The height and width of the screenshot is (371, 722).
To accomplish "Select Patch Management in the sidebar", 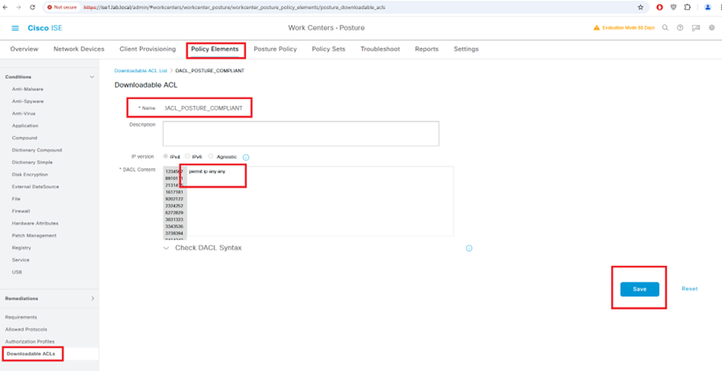I will pyautogui.click(x=34, y=235).
